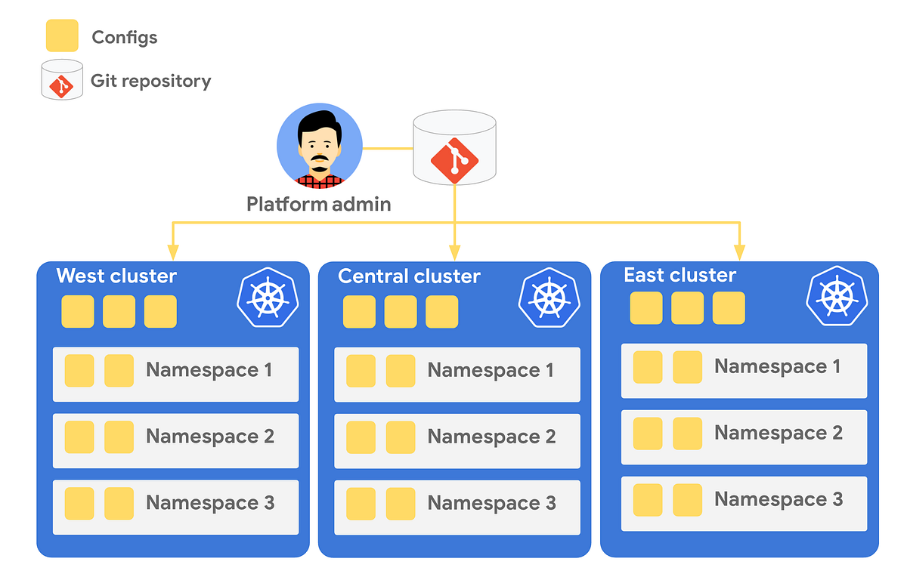Click the Configs legend icon
The width and height of the screenshot is (907, 574).
point(60,35)
